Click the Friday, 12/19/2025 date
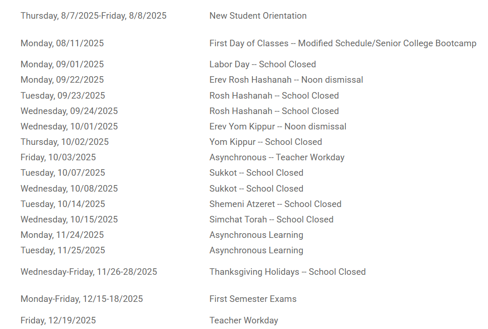Screen dimensions: 488x329 pos(58,321)
